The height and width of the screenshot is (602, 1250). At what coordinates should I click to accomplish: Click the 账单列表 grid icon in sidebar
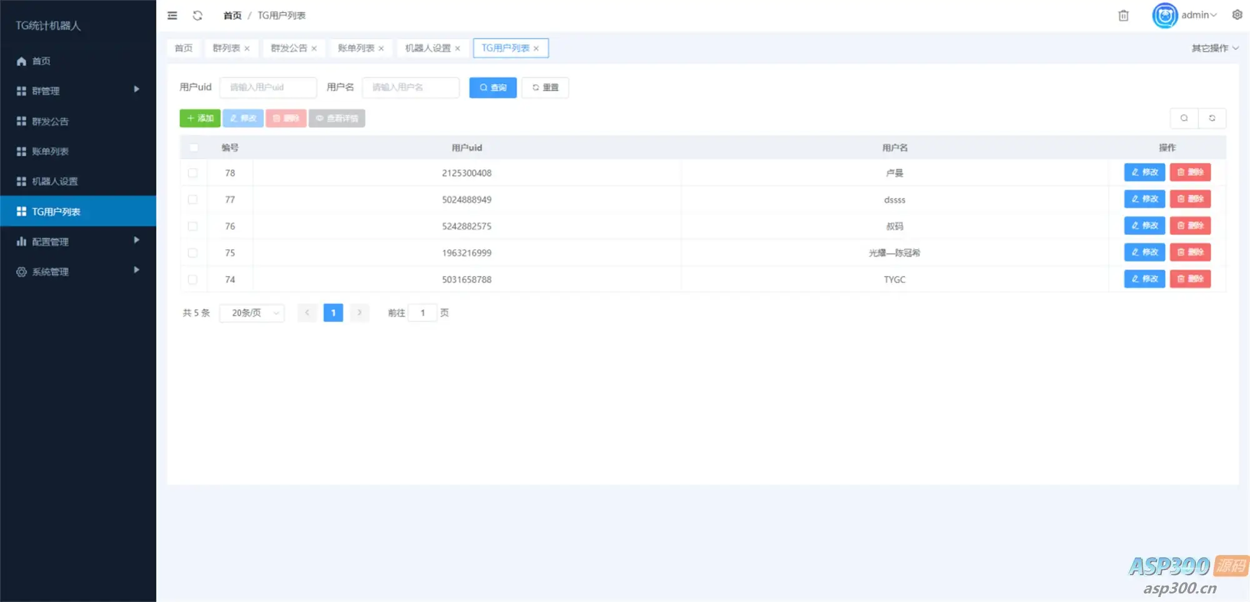[x=21, y=151]
